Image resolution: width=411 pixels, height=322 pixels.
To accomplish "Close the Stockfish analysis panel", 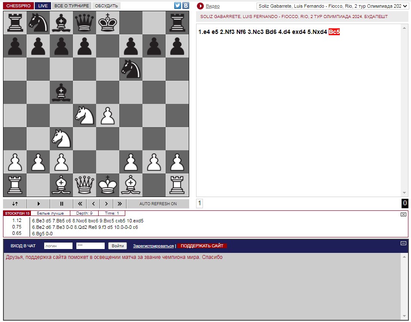I will point(403,214).
